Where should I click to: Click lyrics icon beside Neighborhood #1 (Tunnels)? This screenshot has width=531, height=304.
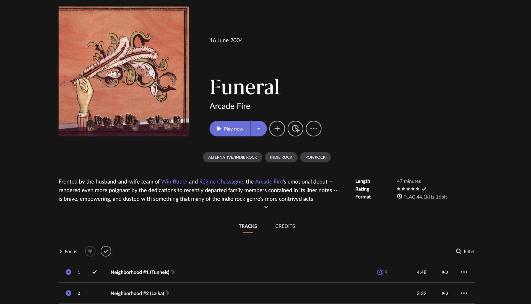(173, 272)
